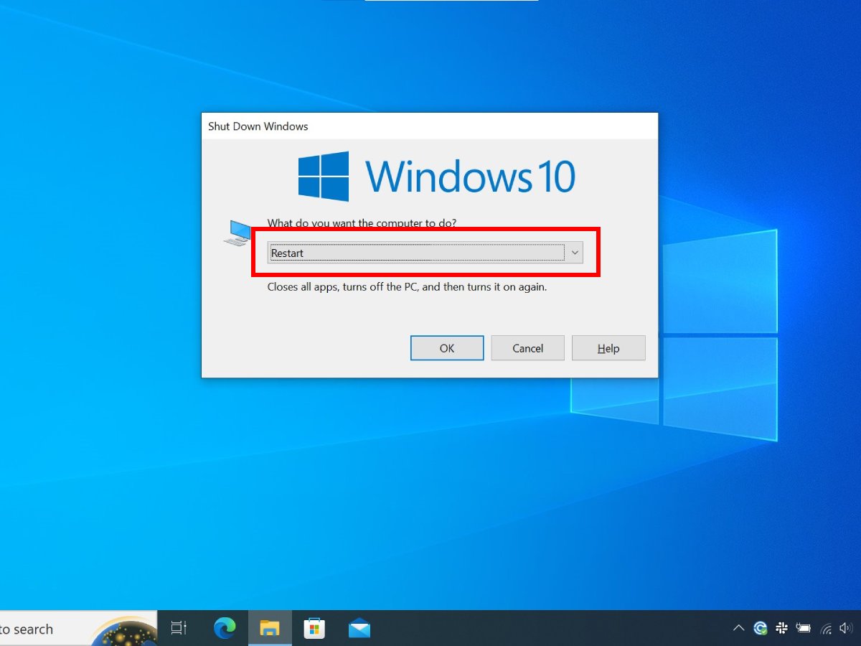Screen dimensions: 861x646
Task: Open Task View from the taskbar
Action: [x=179, y=629]
